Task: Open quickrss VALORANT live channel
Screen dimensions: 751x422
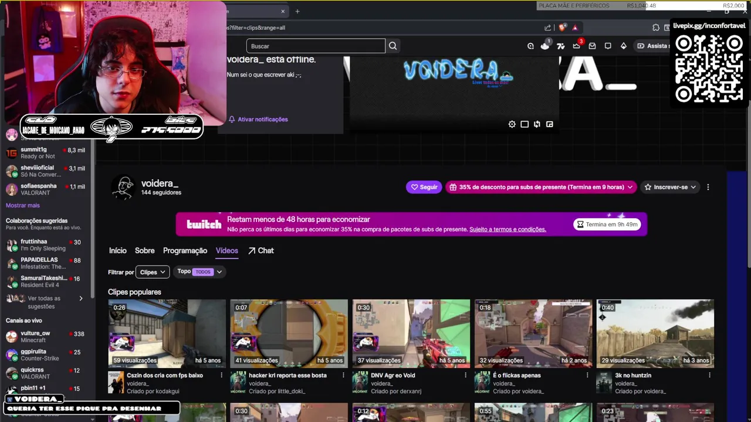Action: [46, 373]
